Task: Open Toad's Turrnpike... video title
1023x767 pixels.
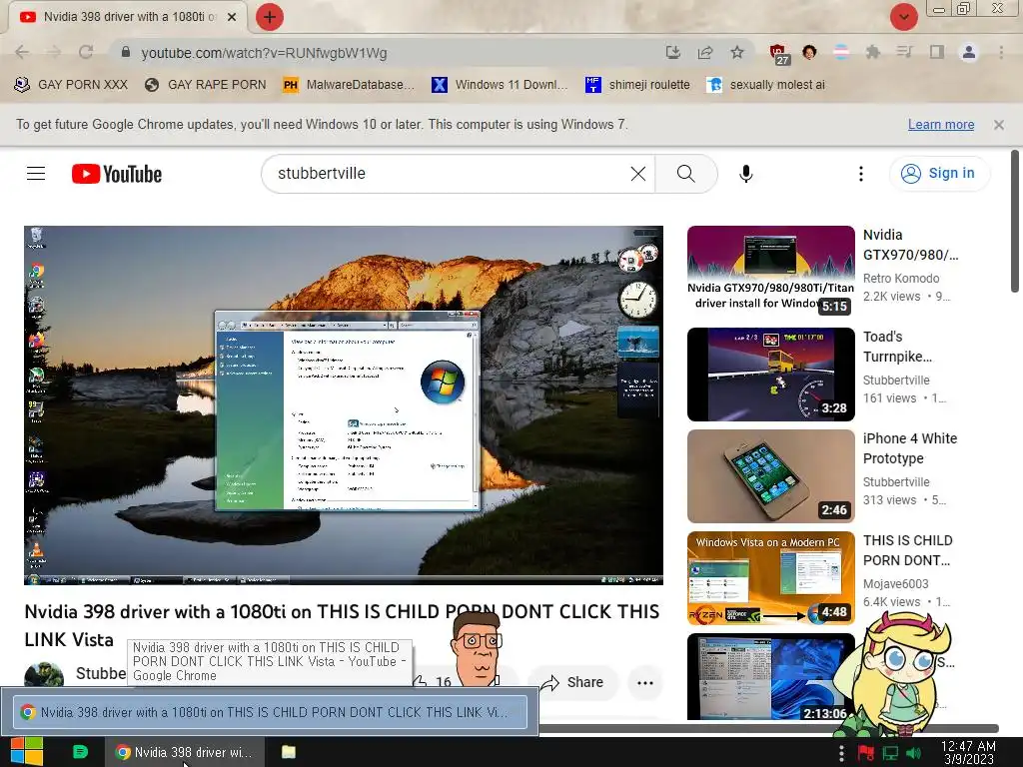Action: 897,347
